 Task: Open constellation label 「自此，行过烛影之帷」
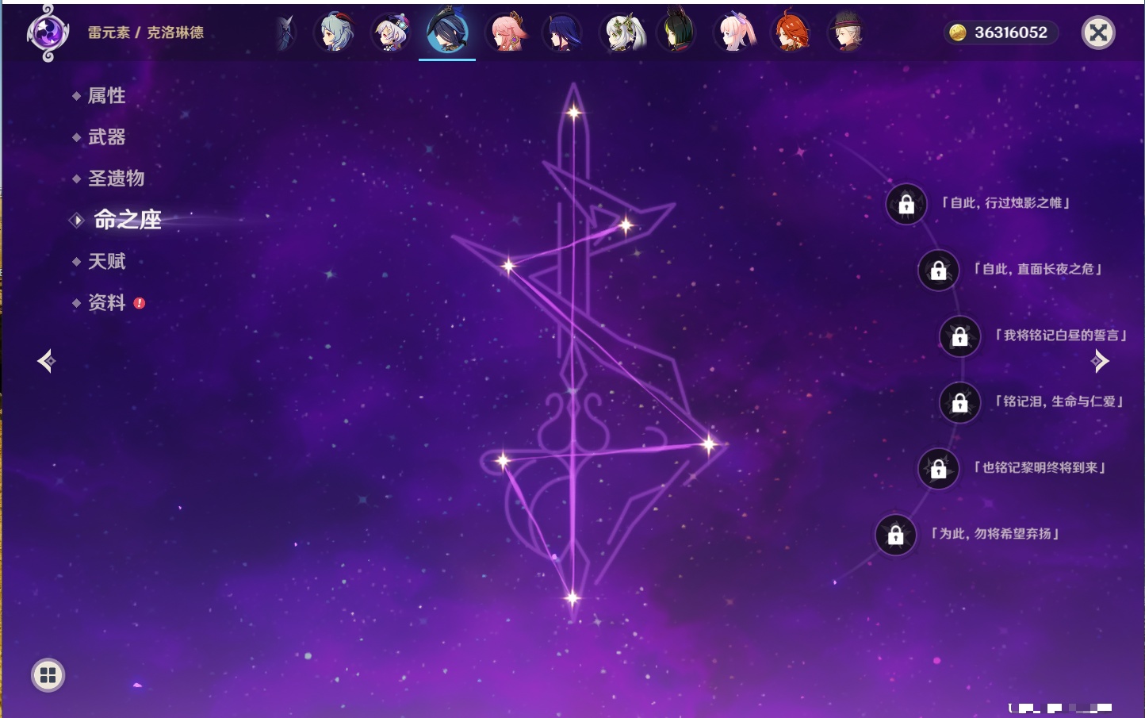[x=1005, y=203]
